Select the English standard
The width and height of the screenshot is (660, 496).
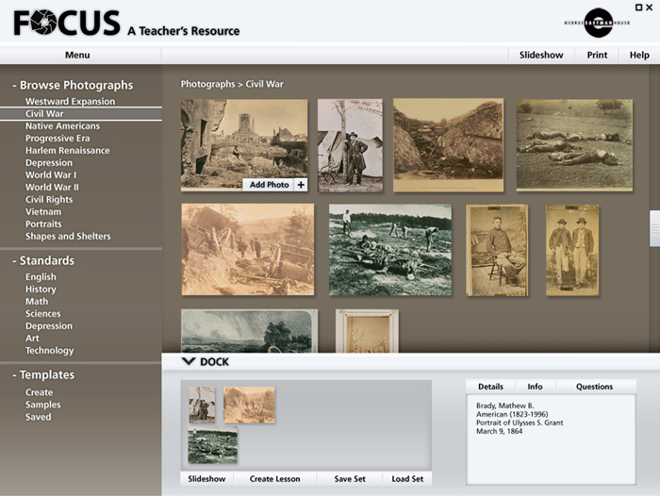[41, 276]
